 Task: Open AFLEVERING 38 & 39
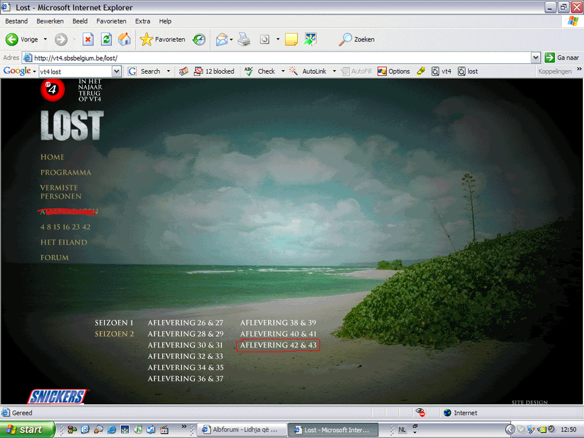click(x=278, y=323)
